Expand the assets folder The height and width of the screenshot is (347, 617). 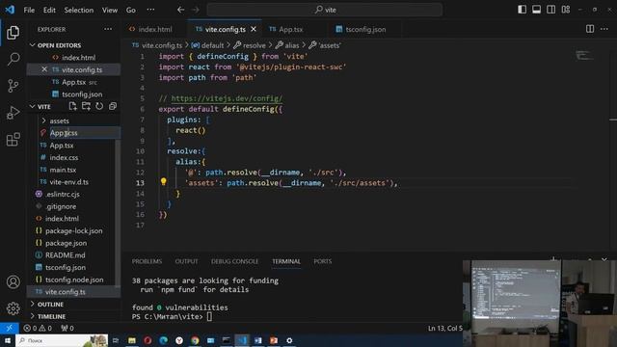59,120
